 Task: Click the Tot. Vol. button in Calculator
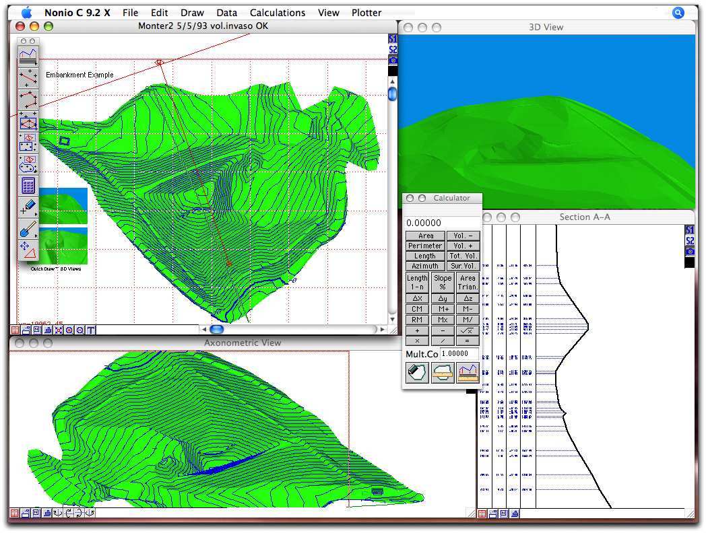pos(463,256)
